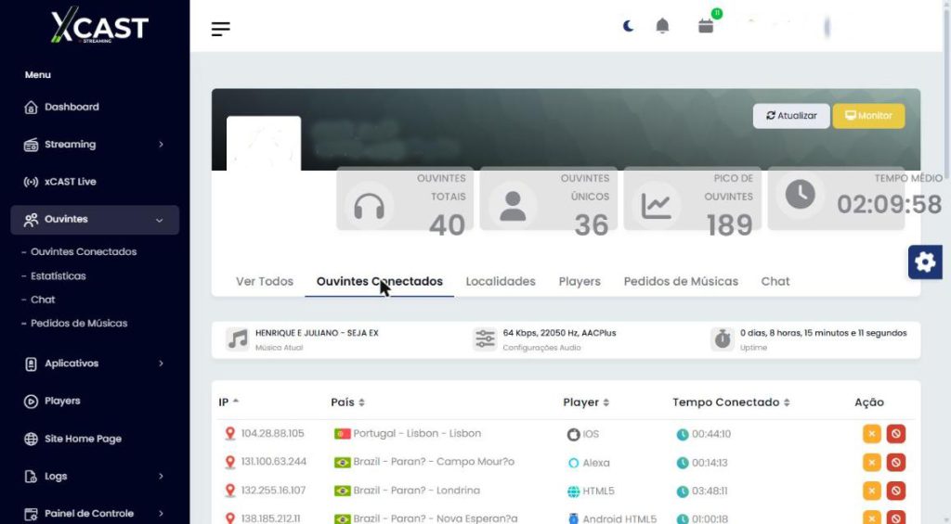Open the Chat tab

coord(775,281)
